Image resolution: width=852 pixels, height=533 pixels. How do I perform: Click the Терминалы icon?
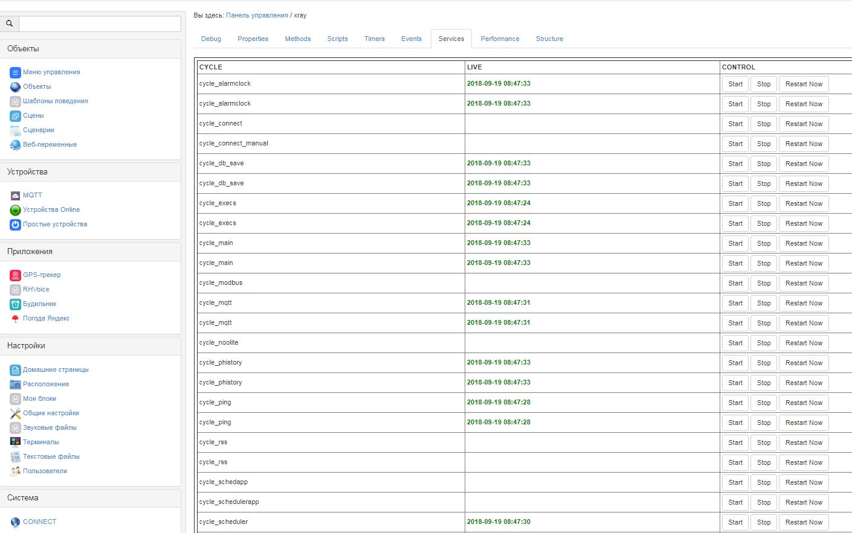(15, 442)
